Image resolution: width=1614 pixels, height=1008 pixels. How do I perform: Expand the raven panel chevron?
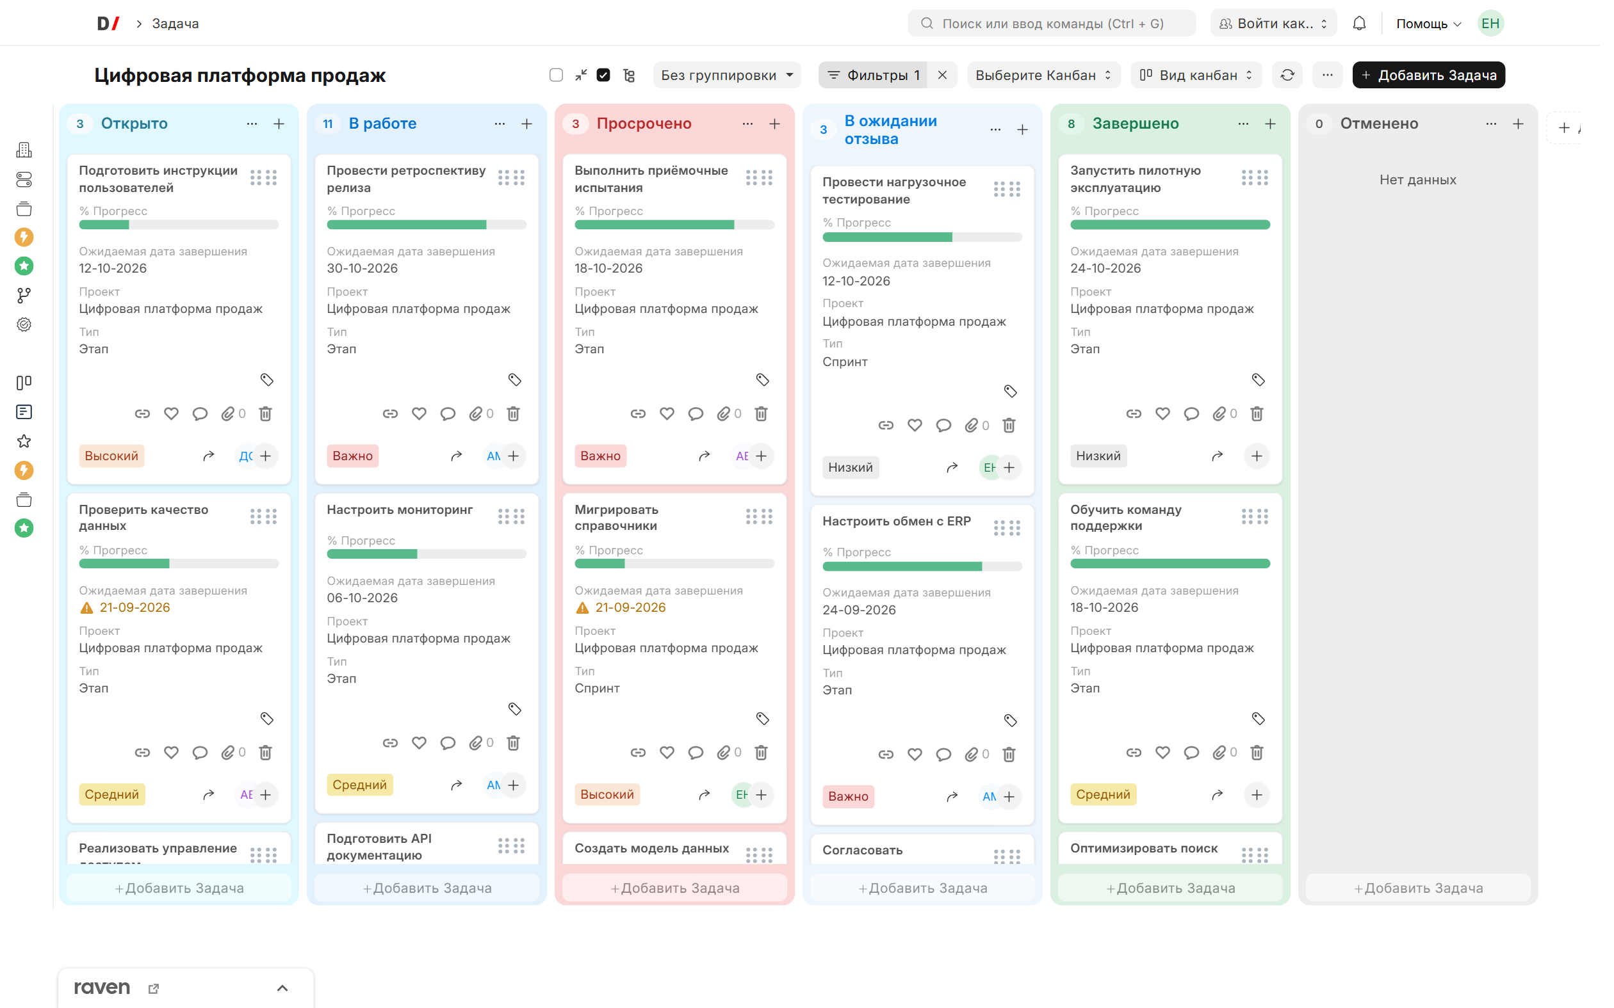click(x=282, y=988)
